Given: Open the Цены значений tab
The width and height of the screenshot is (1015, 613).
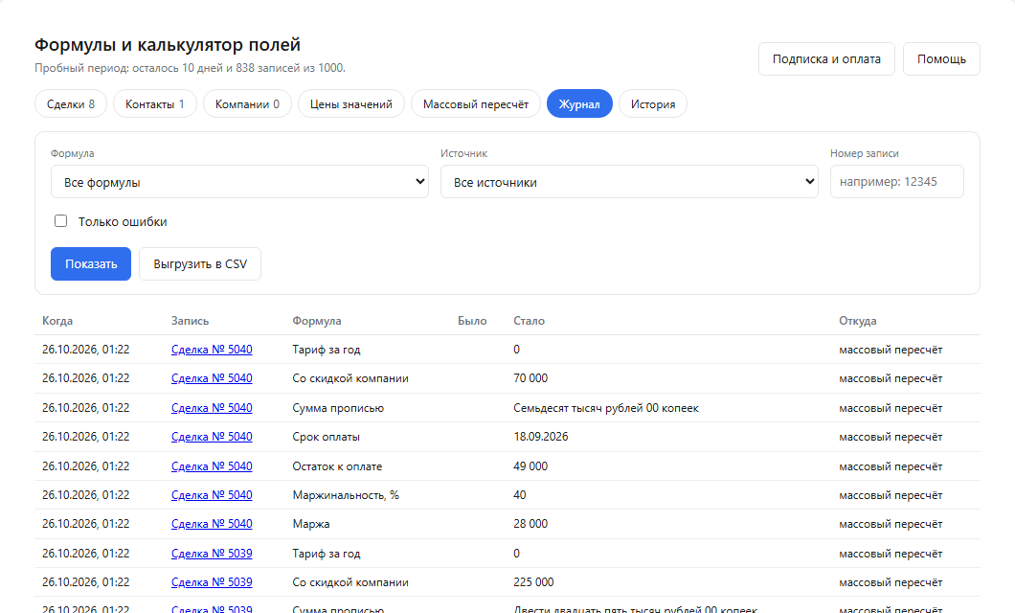Looking at the screenshot, I should point(350,103).
